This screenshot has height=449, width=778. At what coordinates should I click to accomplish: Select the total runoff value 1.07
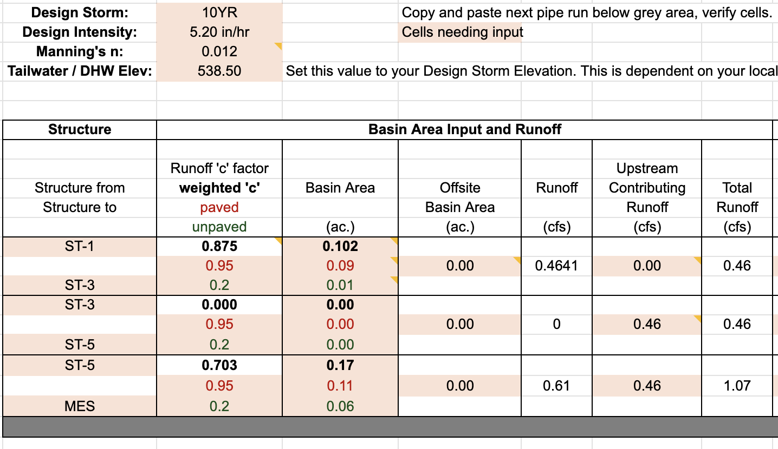point(737,386)
